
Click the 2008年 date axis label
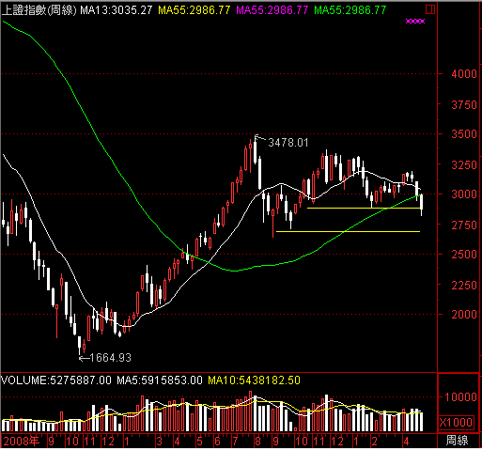point(22,441)
